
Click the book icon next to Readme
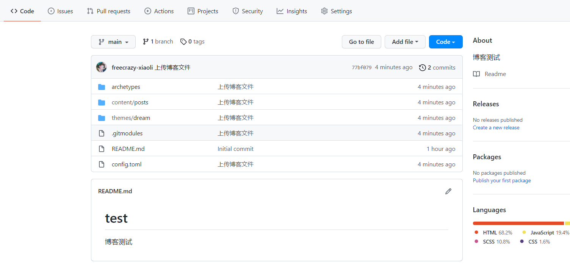(x=476, y=74)
